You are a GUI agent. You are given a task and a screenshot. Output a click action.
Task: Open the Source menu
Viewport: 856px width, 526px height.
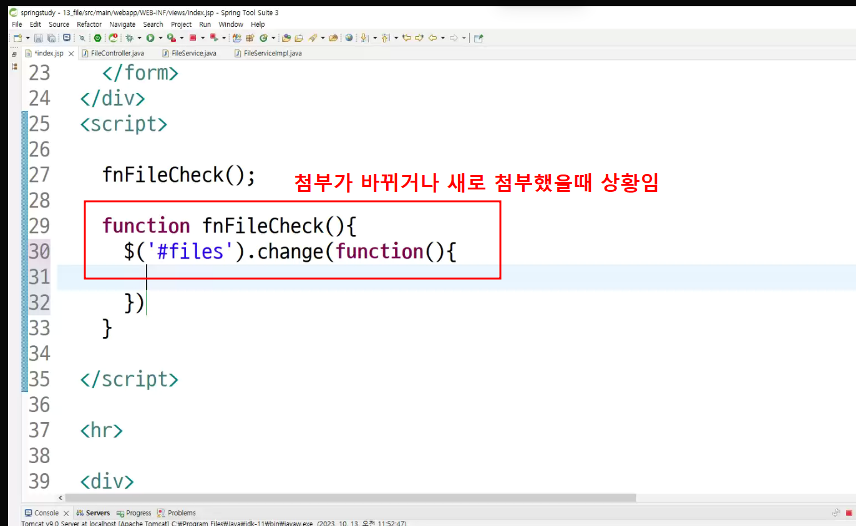[x=59, y=24]
